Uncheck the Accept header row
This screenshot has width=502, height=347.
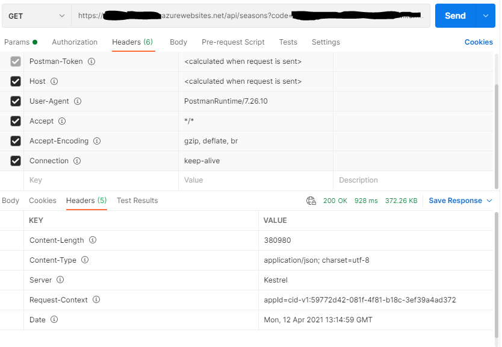(x=15, y=120)
